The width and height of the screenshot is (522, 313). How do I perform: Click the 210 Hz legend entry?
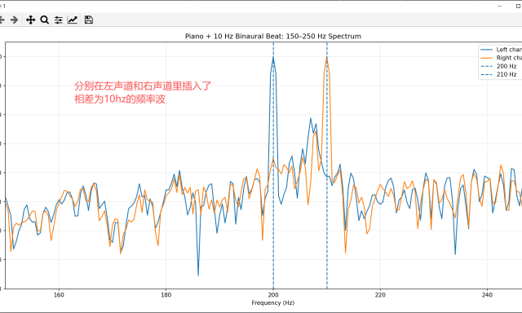[x=498, y=74]
